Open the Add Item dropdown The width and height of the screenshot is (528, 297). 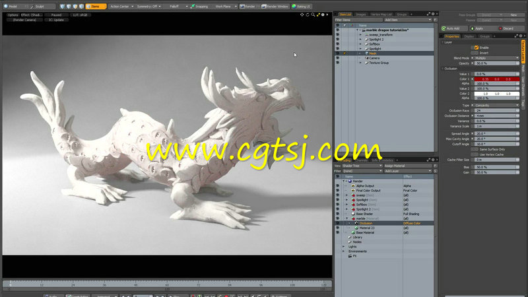click(408, 20)
